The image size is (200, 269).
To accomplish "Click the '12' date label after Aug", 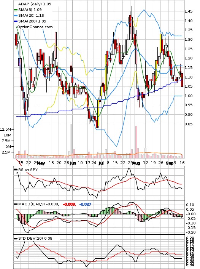I will coord(146,163).
